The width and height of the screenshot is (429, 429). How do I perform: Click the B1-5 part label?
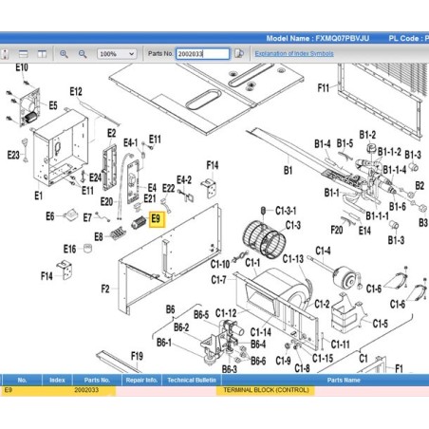[x=345, y=143]
